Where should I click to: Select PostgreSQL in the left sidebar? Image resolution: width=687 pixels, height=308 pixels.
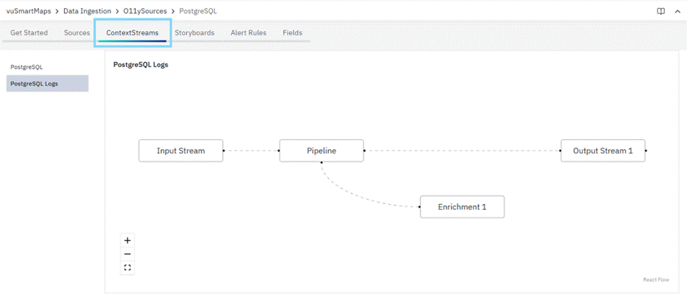click(27, 67)
